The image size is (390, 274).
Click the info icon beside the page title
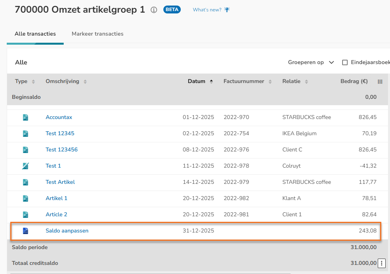point(154,10)
